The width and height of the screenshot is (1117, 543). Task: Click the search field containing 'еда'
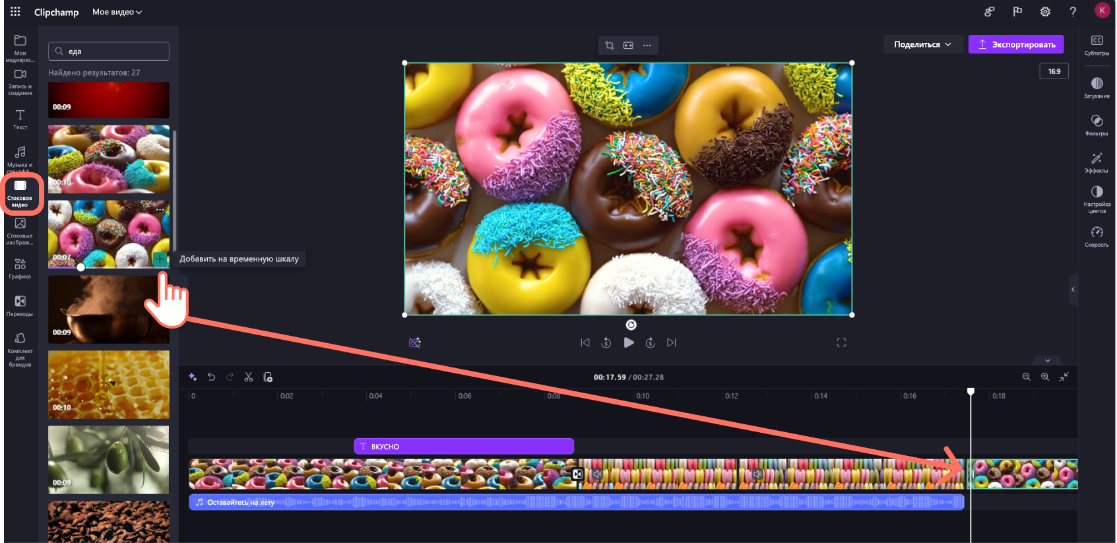109,51
